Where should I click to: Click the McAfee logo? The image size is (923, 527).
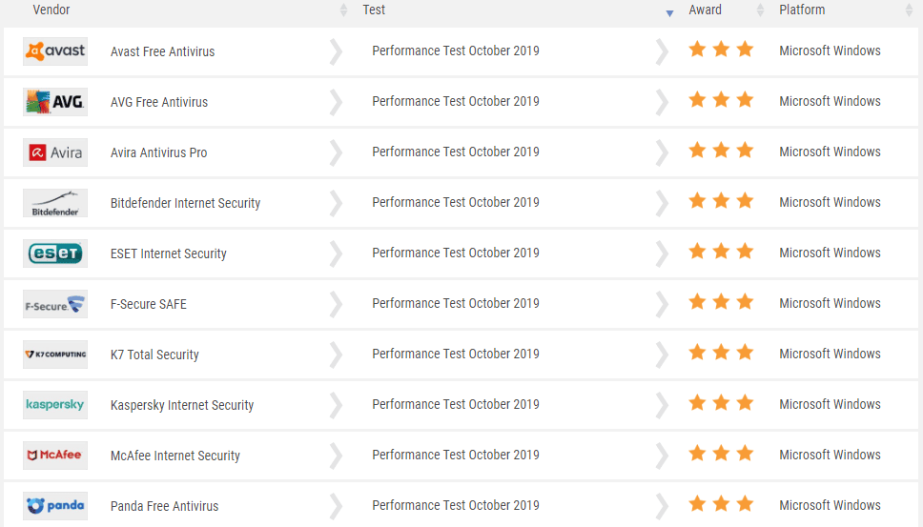click(x=55, y=456)
